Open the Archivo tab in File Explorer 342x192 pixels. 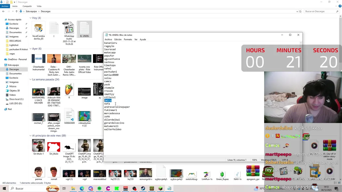[5, 6]
